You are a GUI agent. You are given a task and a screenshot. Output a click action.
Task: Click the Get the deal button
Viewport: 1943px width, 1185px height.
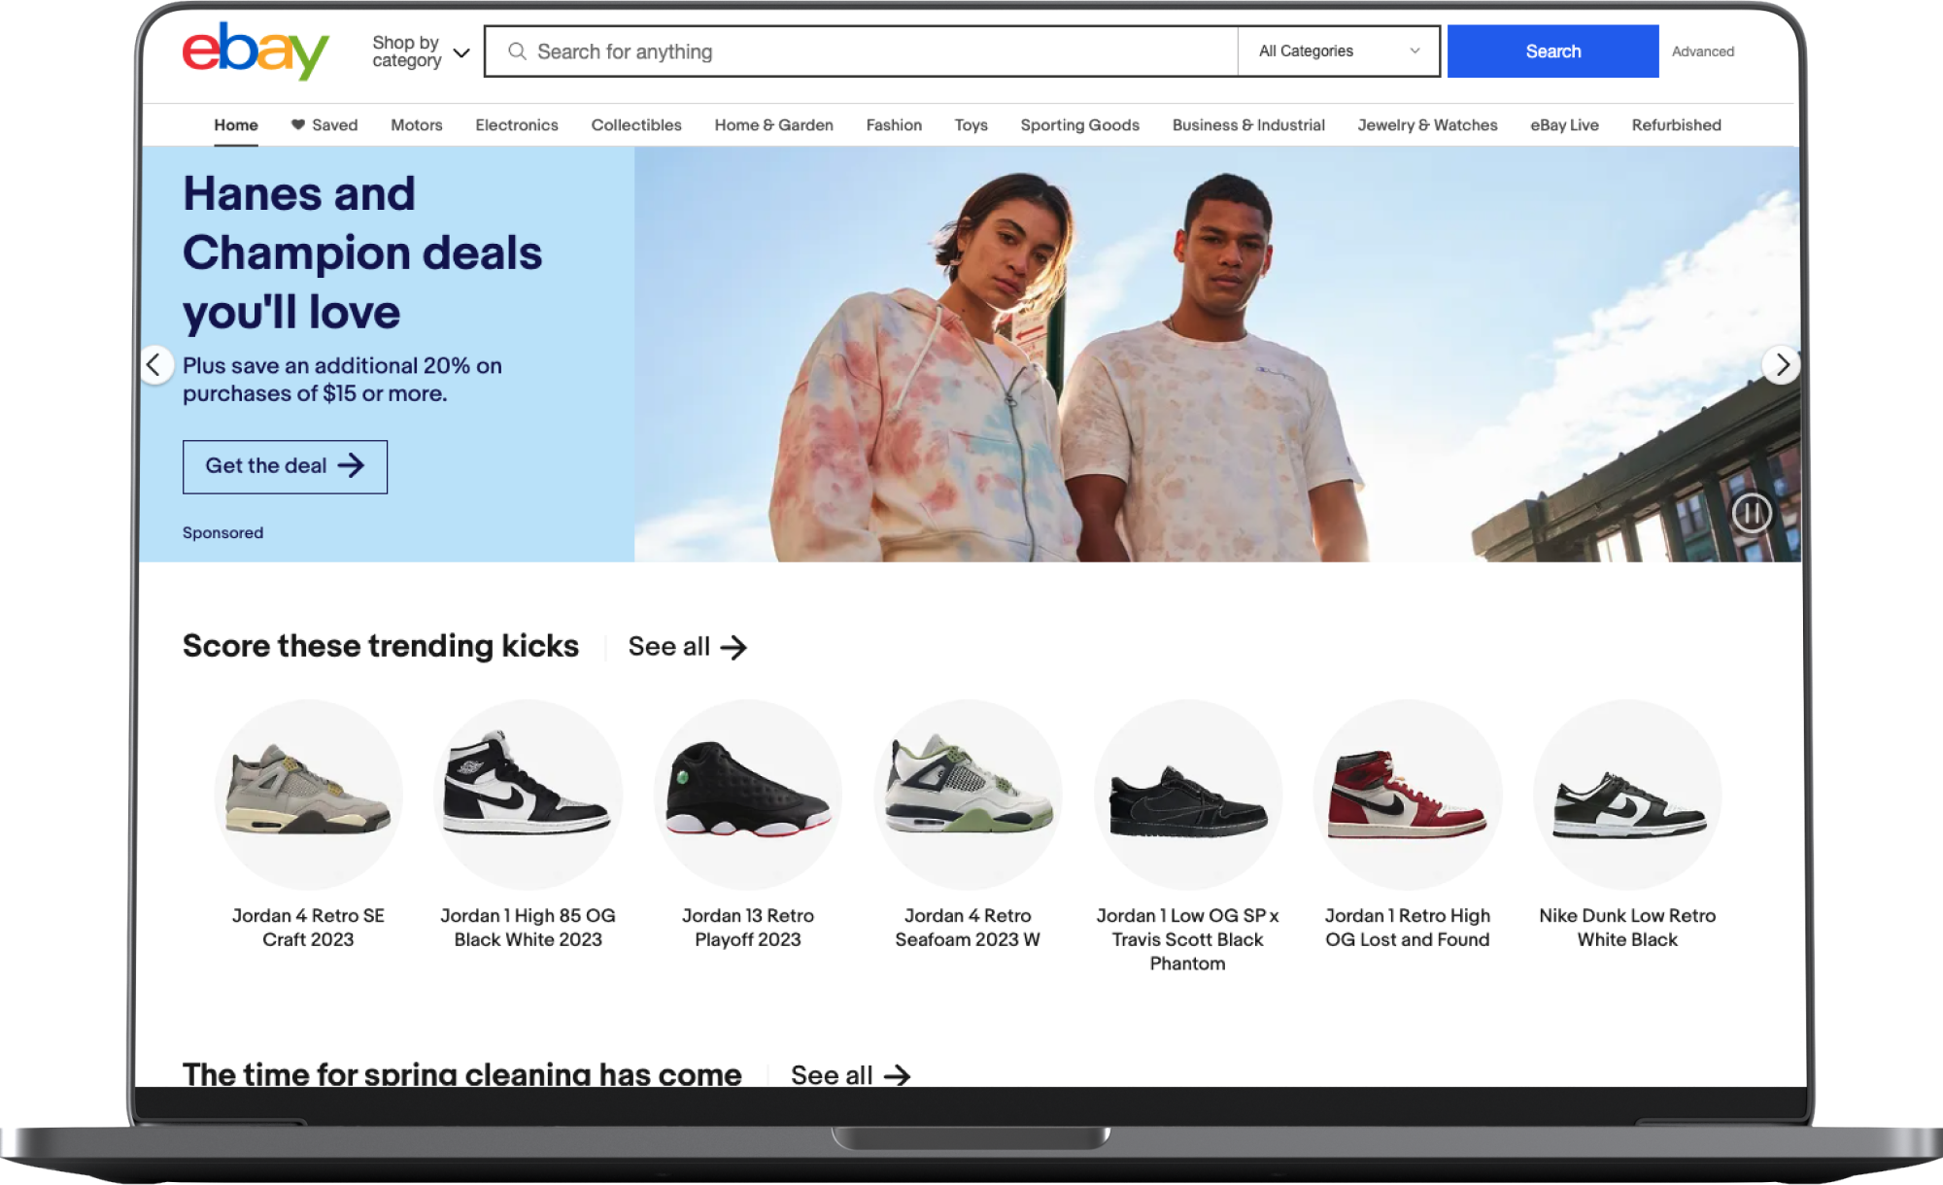[284, 466]
